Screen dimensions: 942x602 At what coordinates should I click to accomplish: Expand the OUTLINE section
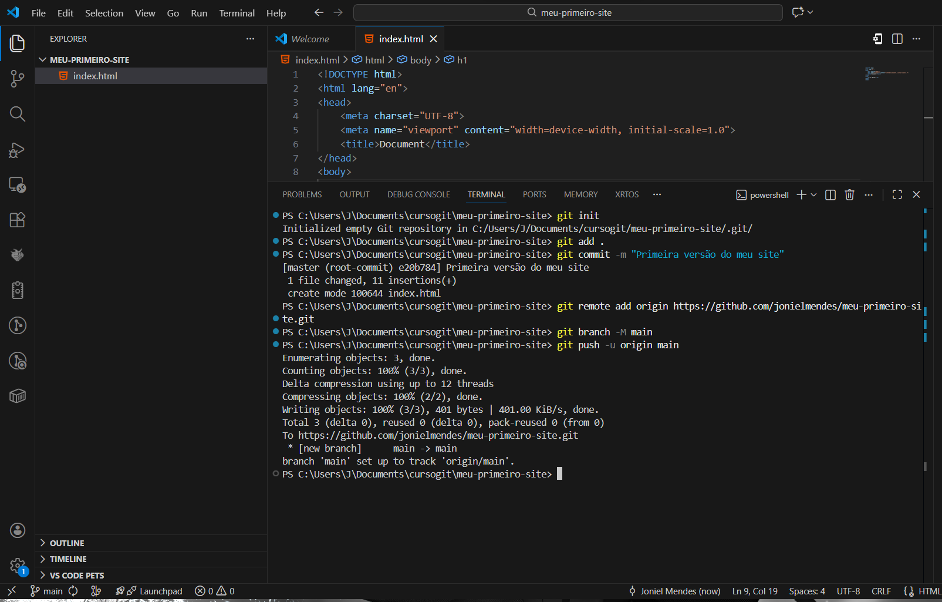click(x=67, y=543)
